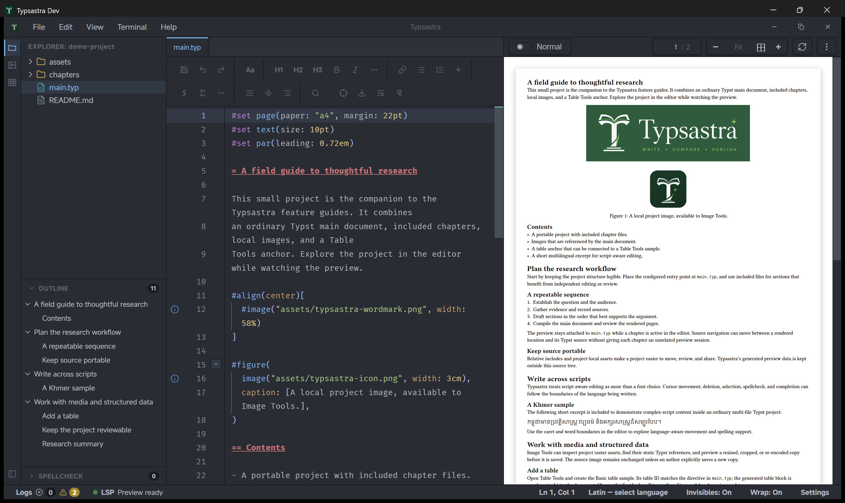
Task: Open the Aa font formatting tool
Action: pyautogui.click(x=250, y=70)
